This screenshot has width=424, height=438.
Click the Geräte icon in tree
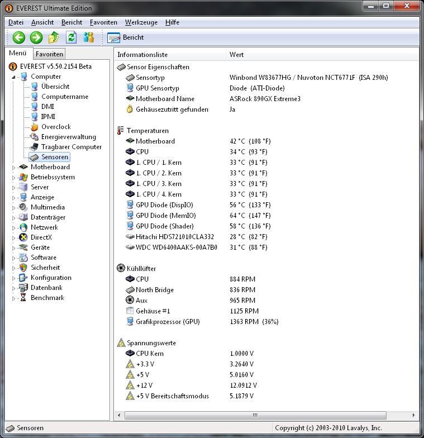(23, 247)
